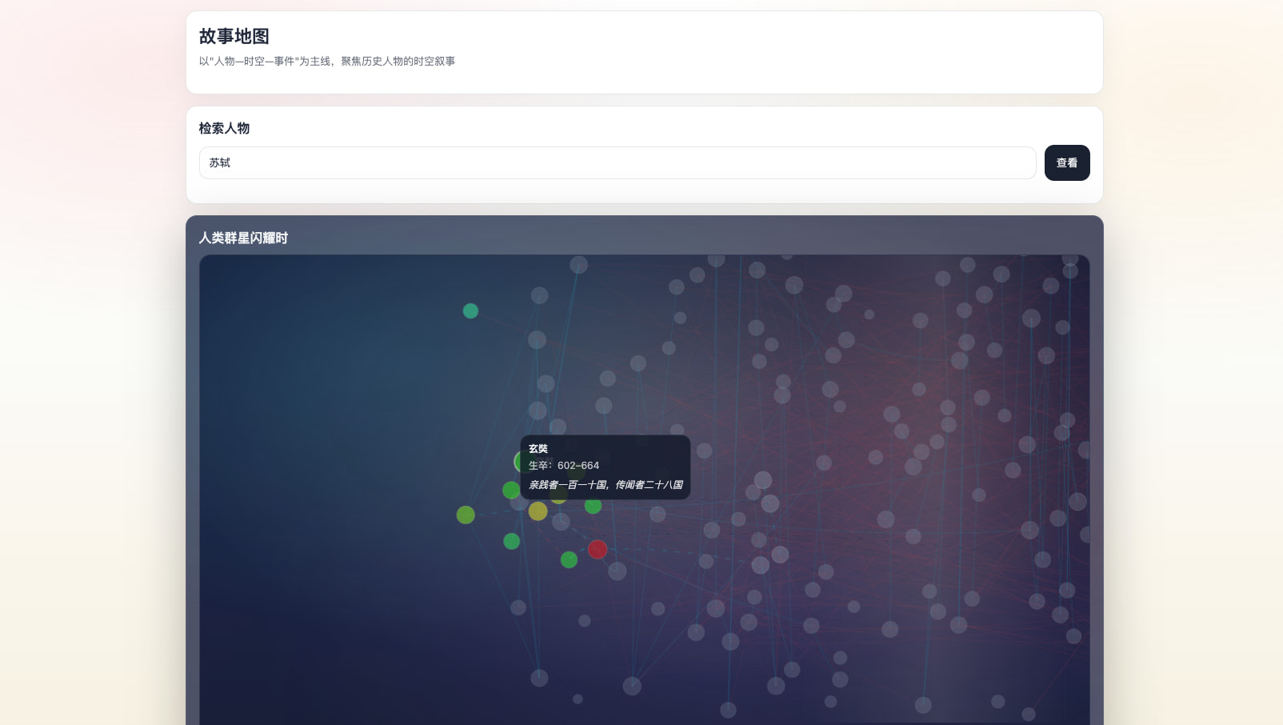Click the subtitle text under 故事地图
This screenshot has width=1283, height=725.
(327, 61)
